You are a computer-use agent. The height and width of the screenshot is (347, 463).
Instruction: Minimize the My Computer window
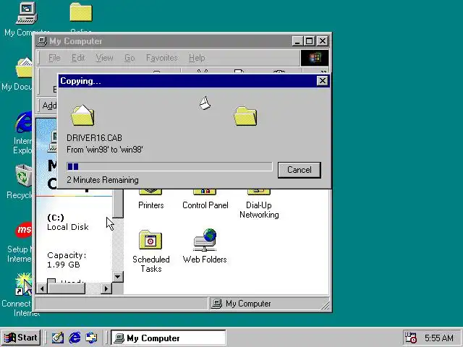(x=297, y=41)
